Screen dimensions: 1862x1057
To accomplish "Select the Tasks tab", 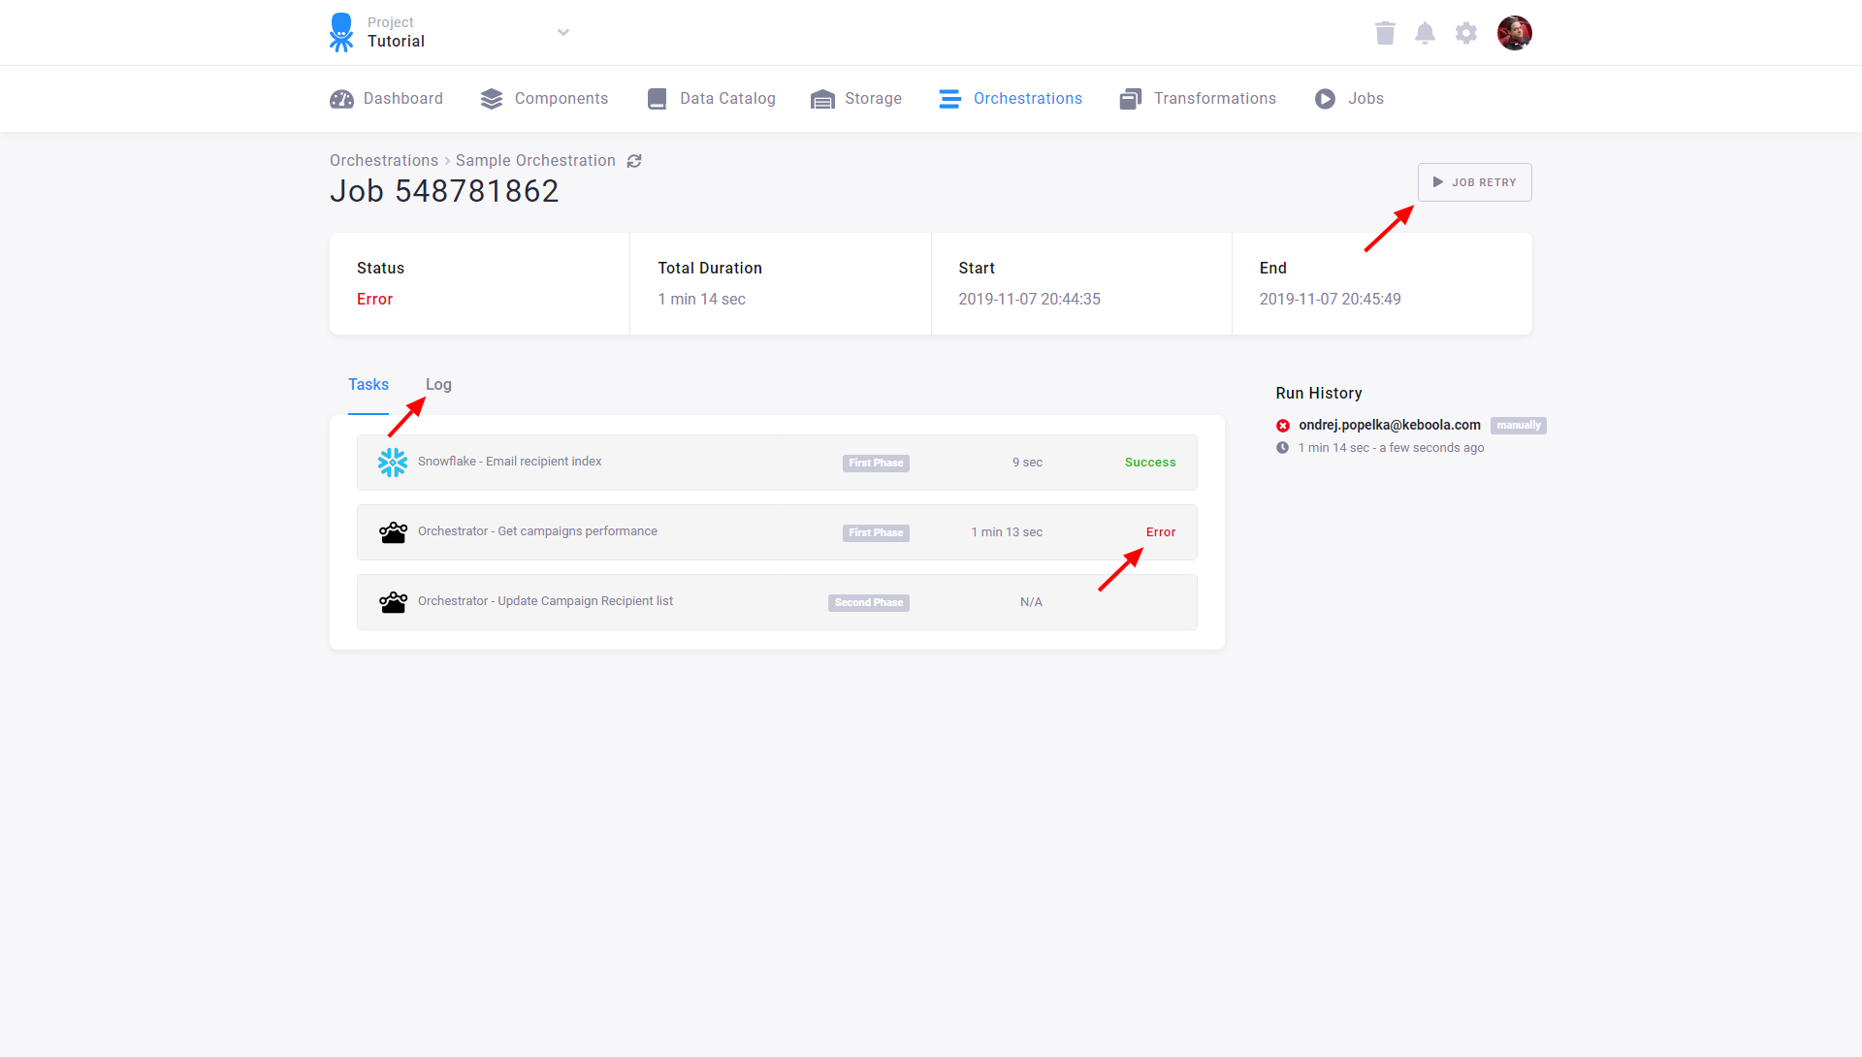I will coord(369,384).
